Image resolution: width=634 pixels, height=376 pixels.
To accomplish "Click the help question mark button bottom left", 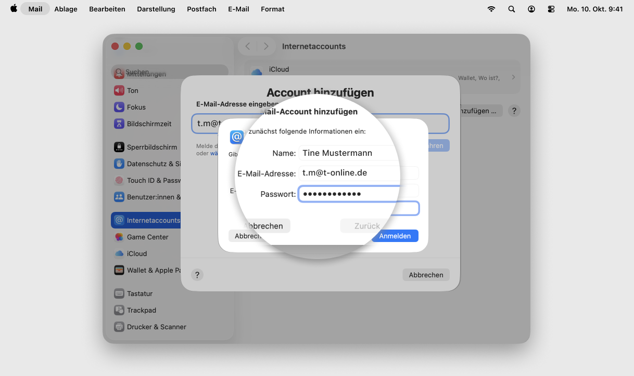I will [197, 275].
